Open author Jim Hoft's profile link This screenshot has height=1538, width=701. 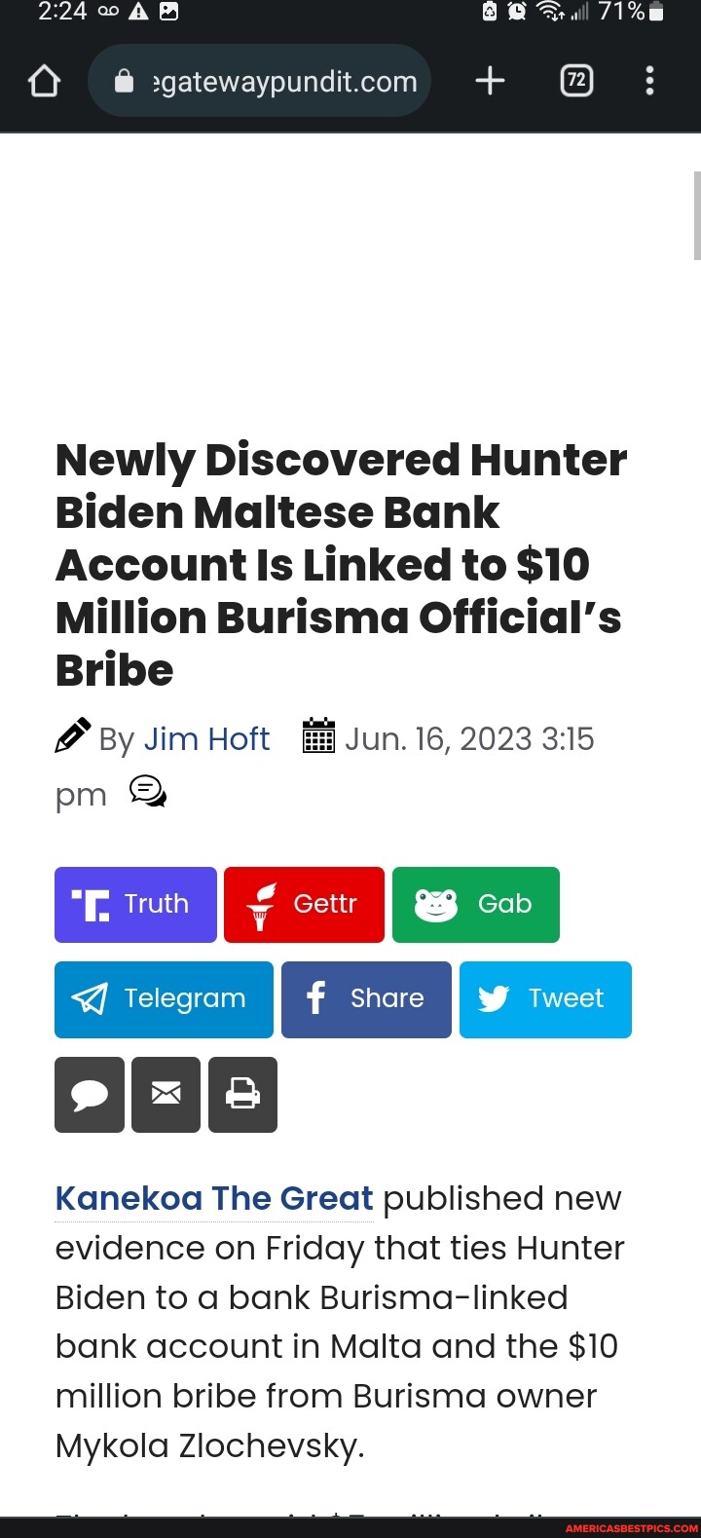click(x=207, y=738)
